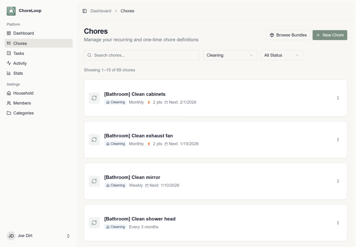The width and height of the screenshot is (356, 247).
Task: Open the [Bathroom] Clean mirror chore title
Action: click(132, 177)
